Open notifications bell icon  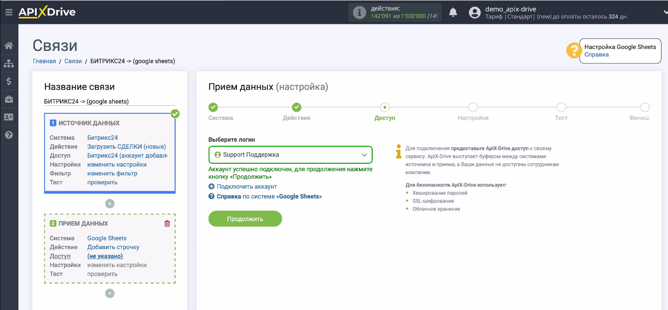[453, 12]
